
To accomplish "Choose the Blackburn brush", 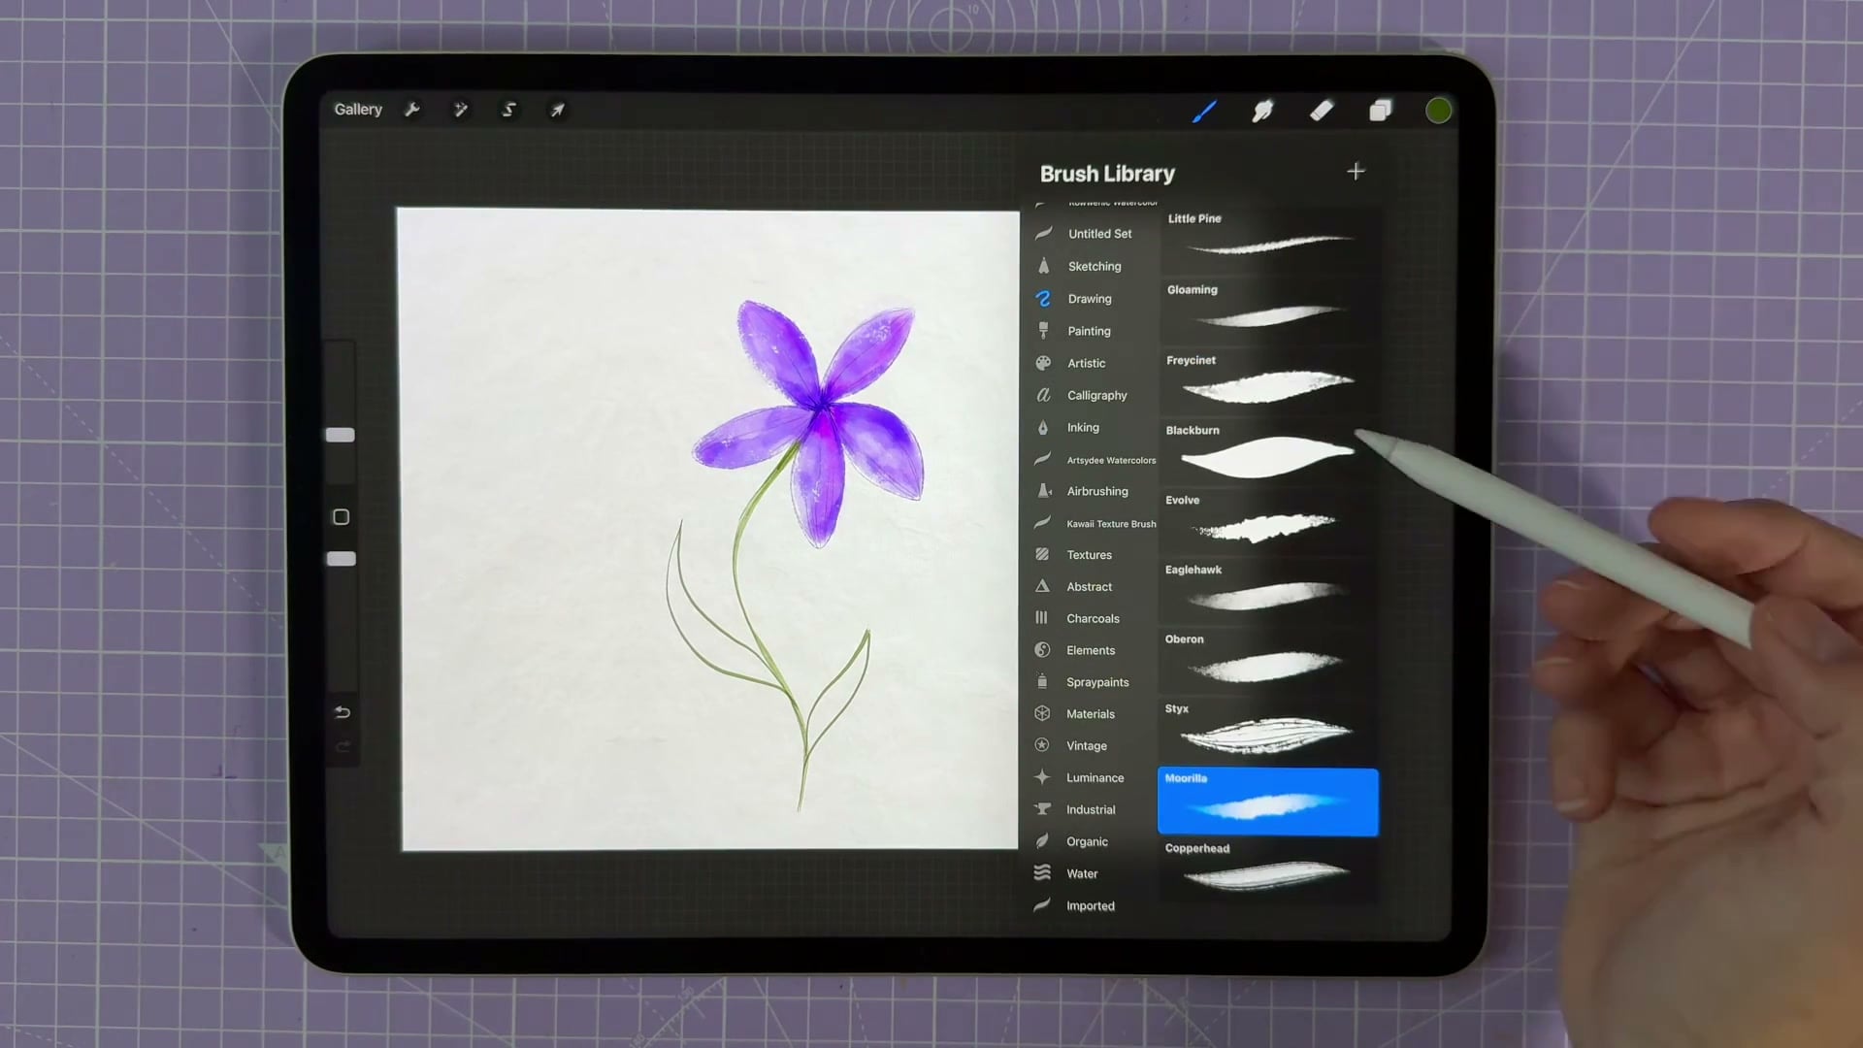I will coord(1268,452).
